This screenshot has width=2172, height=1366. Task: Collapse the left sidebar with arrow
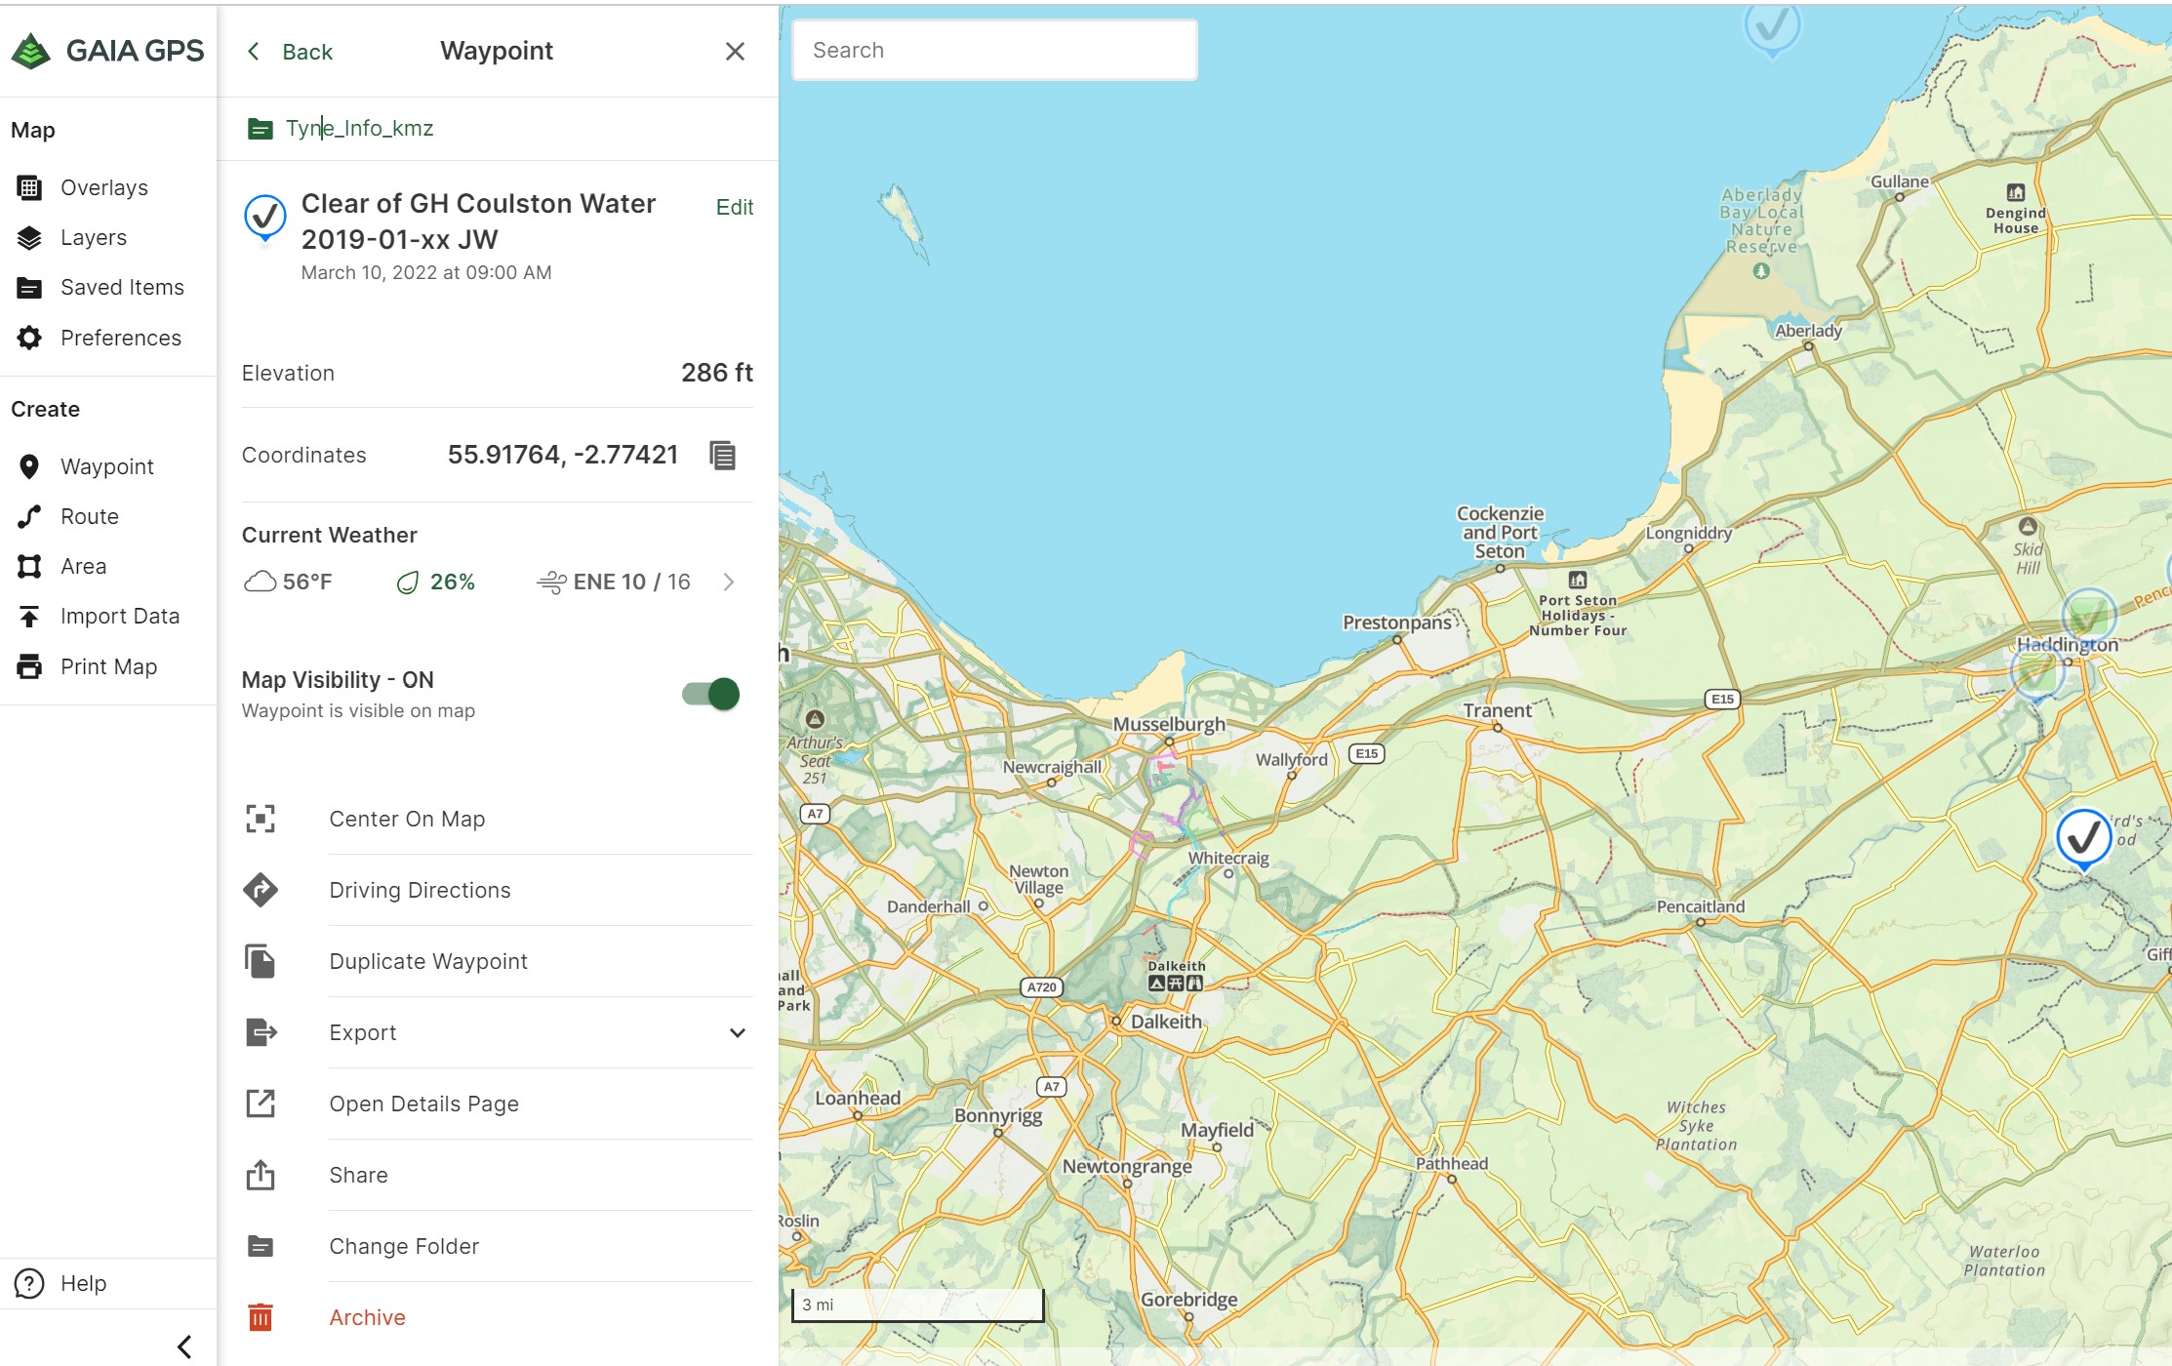183,1346
